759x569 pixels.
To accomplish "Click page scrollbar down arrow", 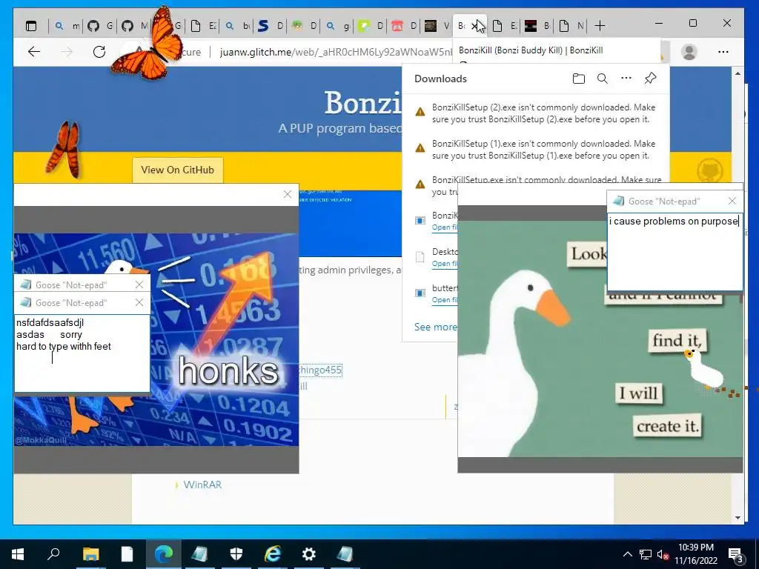I will 738,518.
